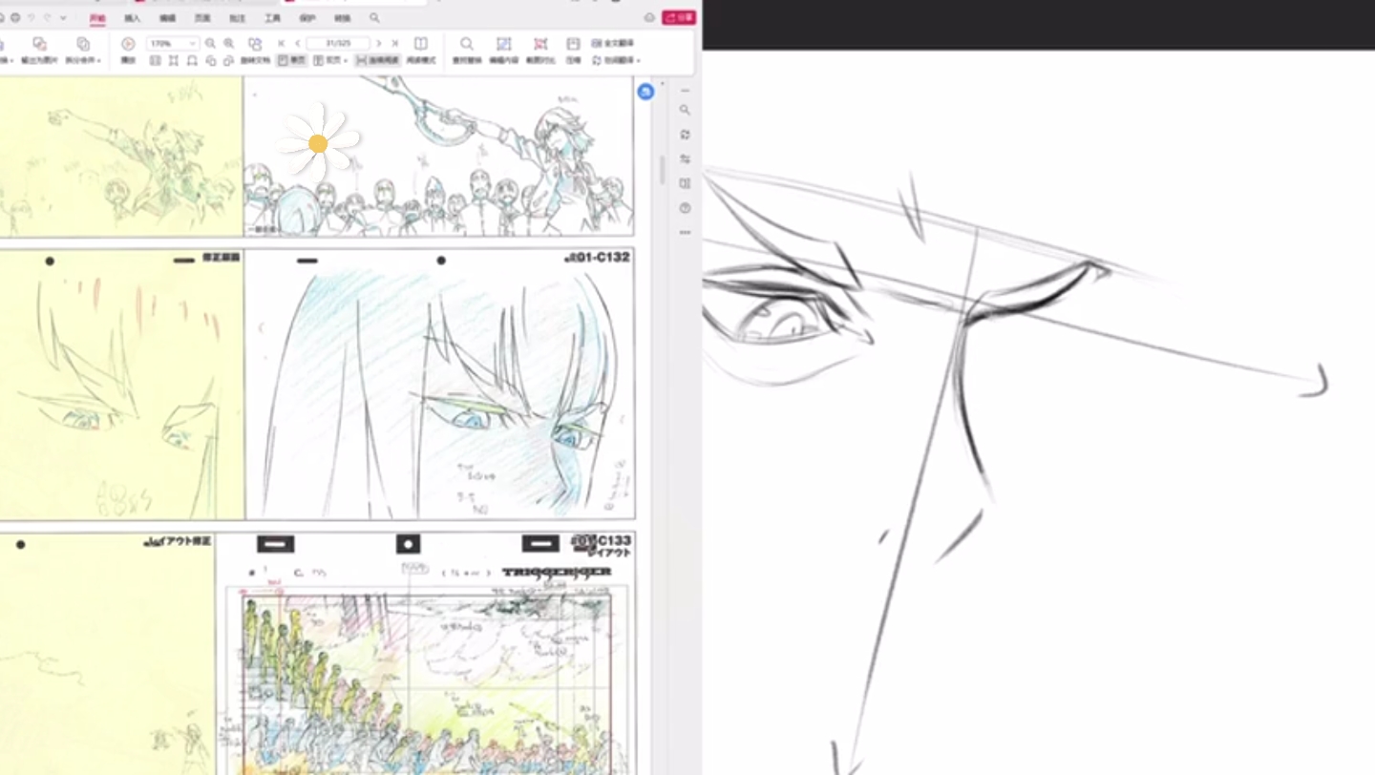Expand quick access toolbar chevron

coord(63,18)
